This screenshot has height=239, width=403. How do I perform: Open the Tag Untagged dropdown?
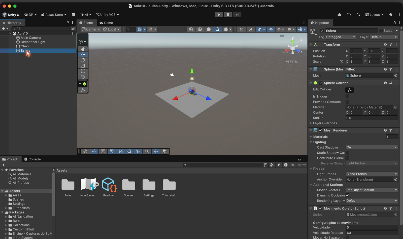(341, 37)
